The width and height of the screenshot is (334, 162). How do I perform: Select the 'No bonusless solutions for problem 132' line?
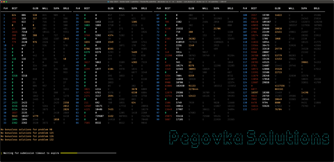[x=27, y=139]
